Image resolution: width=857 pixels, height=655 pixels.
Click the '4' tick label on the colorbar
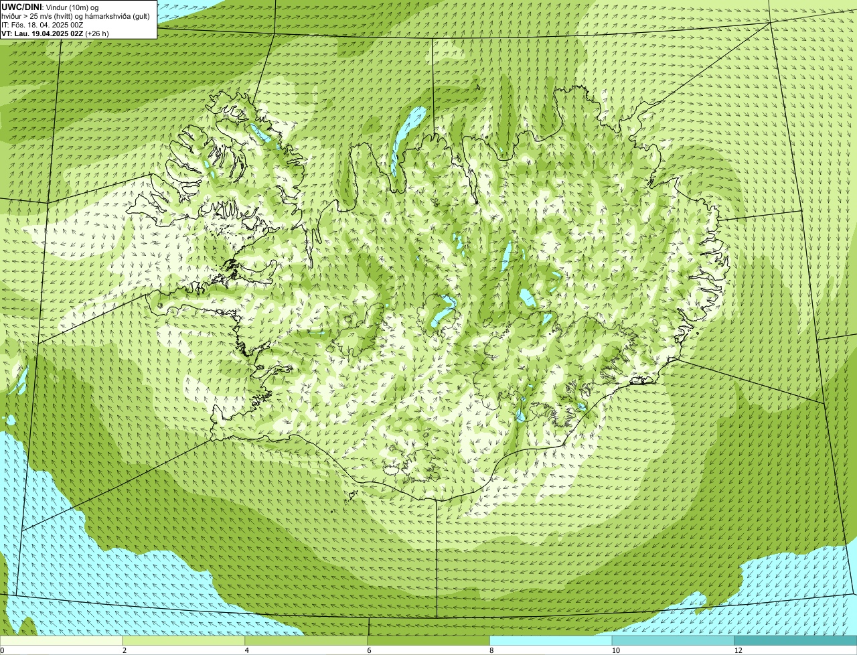247,650
